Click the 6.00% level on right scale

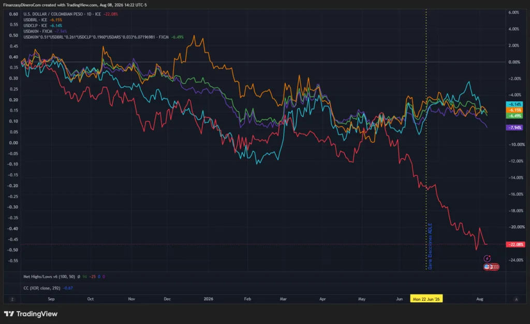pyautogui.click(x=513, y=12)
